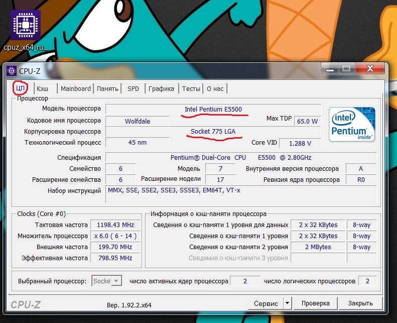Image resolution: width=397 pixels, height=323 pixels.
Task: Click the 65.0 W Max TDP value
Action: [307, 121]
